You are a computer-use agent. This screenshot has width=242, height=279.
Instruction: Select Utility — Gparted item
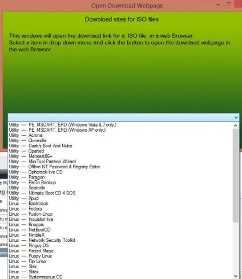(120, 151)
